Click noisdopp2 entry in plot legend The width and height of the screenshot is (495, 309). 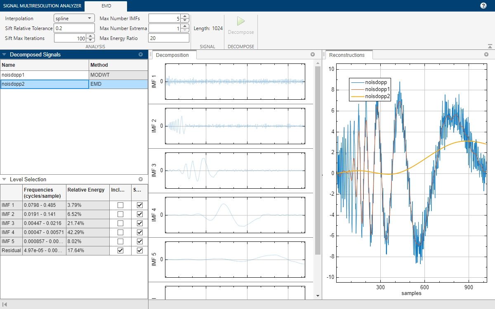tap(378, 96)
